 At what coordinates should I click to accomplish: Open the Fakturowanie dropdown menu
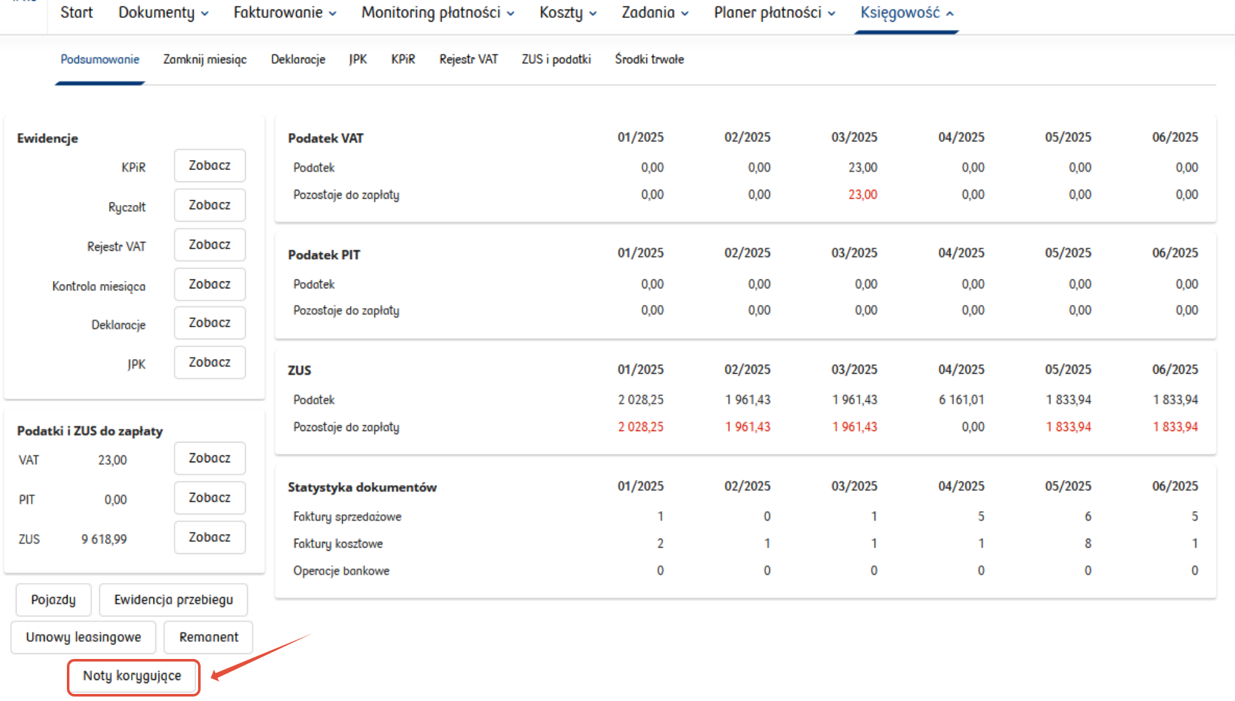click(285, 13)
